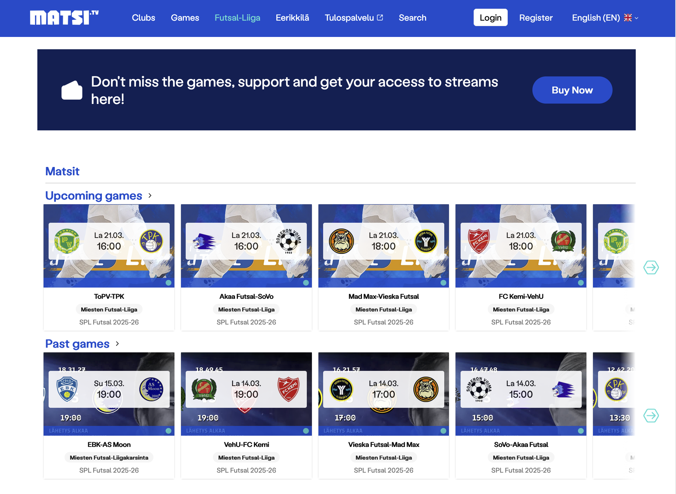Go to the Clubs menu item
676x494 pixels.
click(x=143, y=18)
